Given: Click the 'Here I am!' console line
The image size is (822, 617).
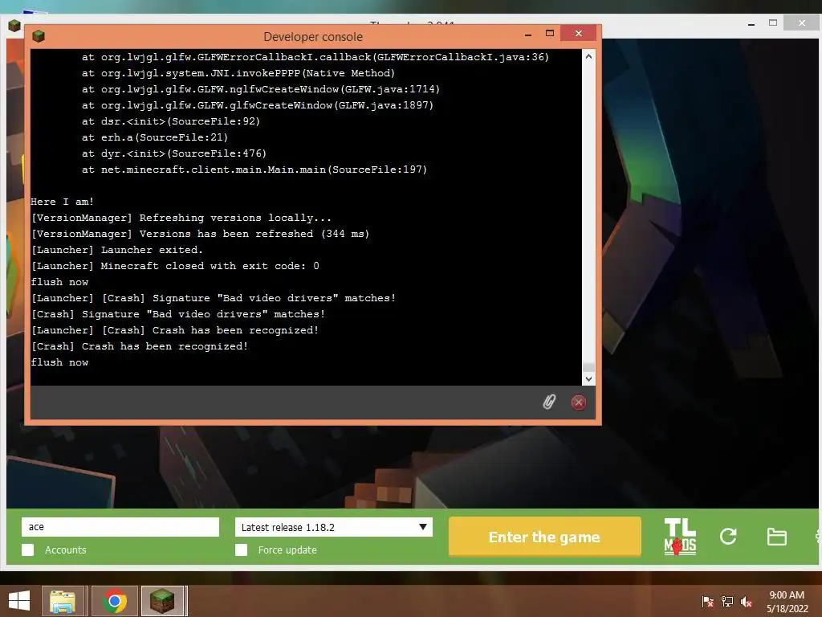Looking at the screenshot, I should (x=63, y=202).
